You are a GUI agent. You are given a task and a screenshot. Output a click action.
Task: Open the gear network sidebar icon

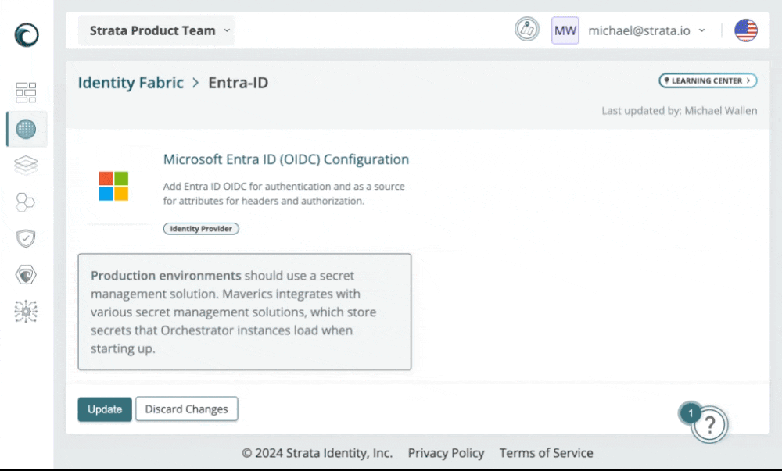pos(26,311)
